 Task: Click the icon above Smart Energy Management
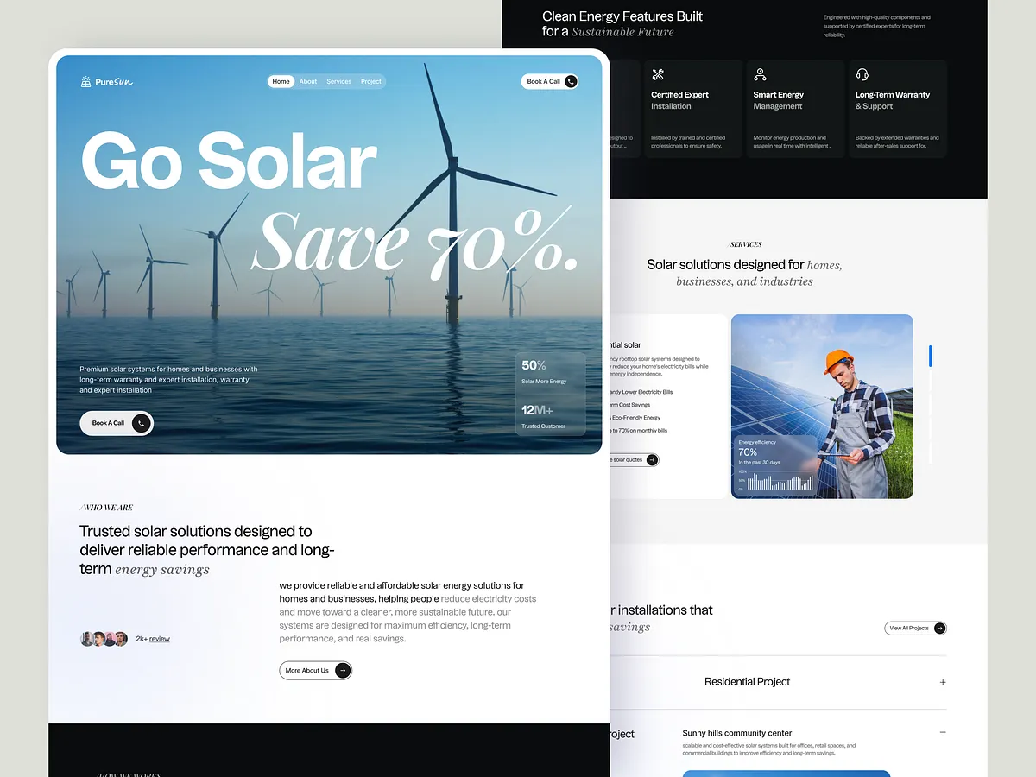point(760,75)
